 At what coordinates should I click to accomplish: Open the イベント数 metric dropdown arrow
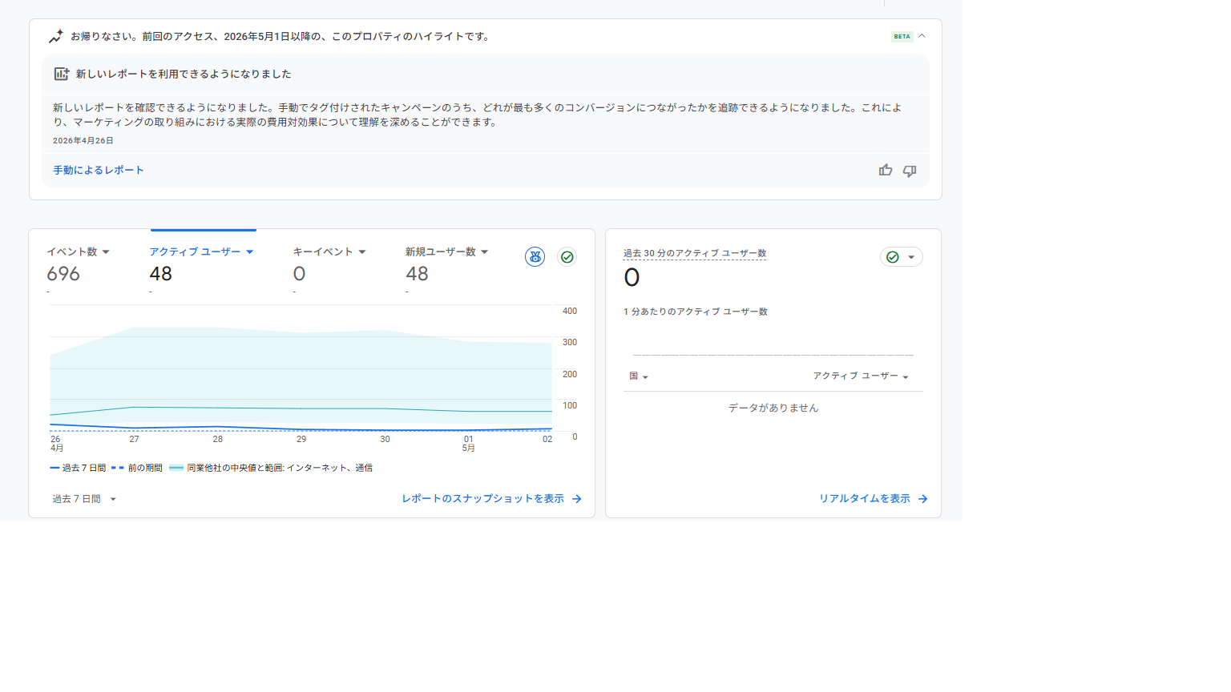106,252
